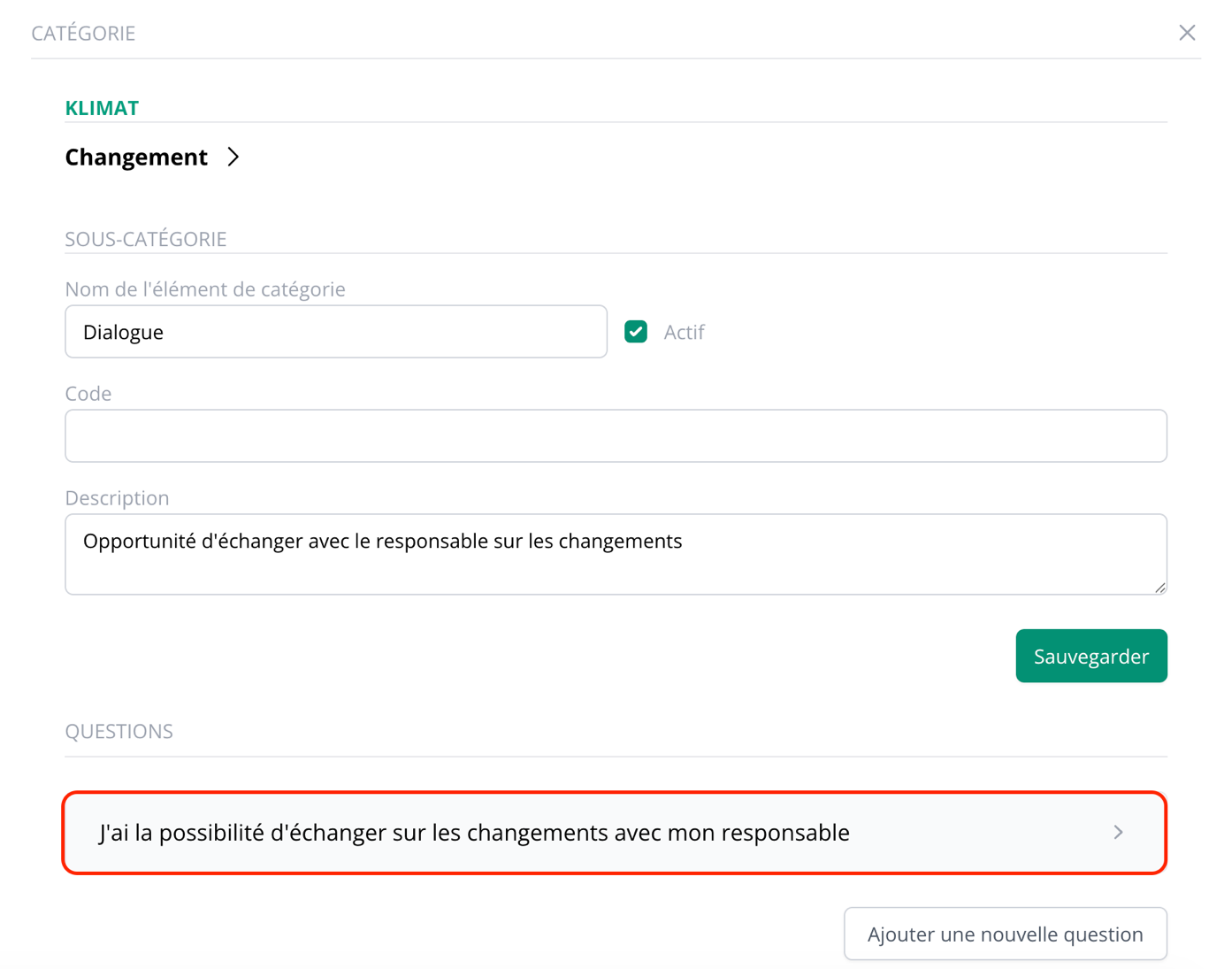Select the green Actif checkmark icon
This screenshot has width=1224, height=969.
point(636,331)
